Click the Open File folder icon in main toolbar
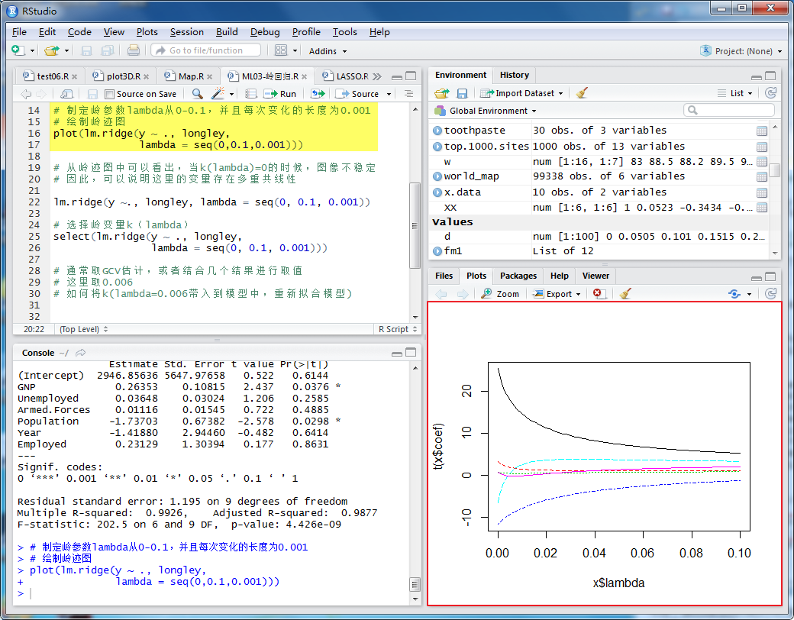Viewport: 794px width, 620px height. tap(51, 50)
